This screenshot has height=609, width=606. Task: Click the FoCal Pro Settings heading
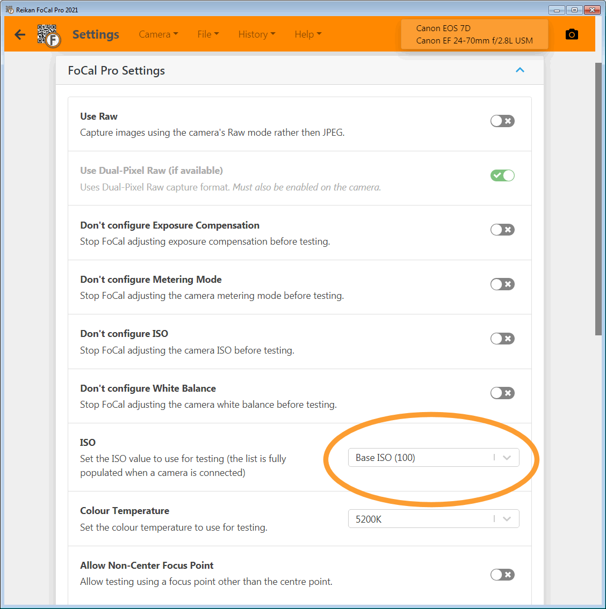click(116, 71)
